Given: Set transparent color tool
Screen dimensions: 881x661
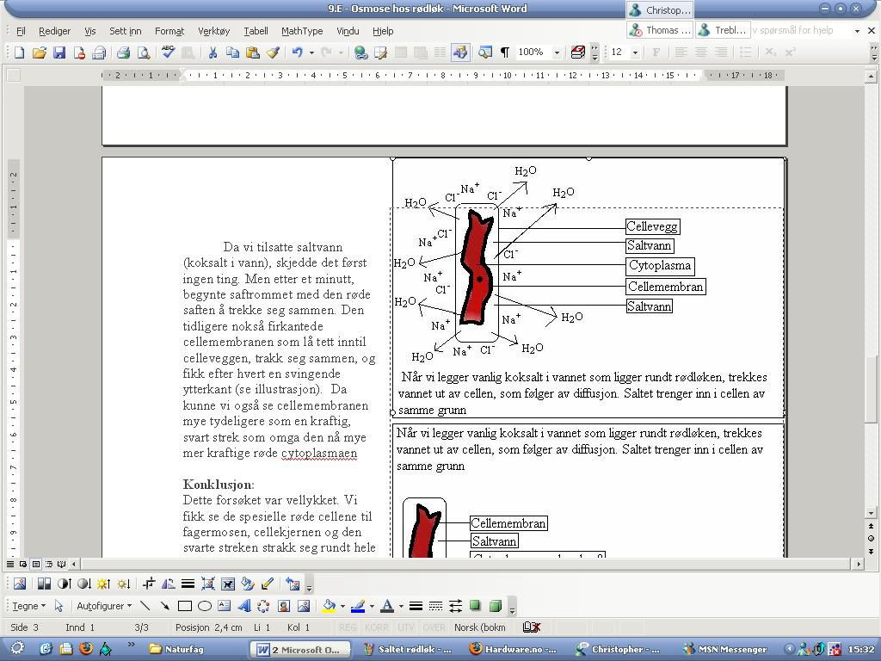Looking at the screenshot, I should point(268,584).
